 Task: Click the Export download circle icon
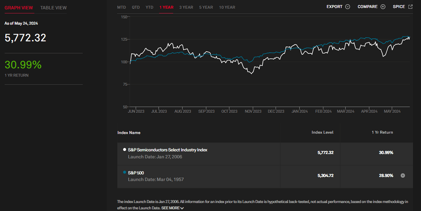click(x=348, y=7)
